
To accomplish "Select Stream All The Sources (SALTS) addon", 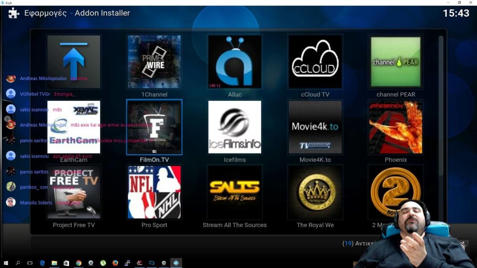I will [x=235, y=192].
